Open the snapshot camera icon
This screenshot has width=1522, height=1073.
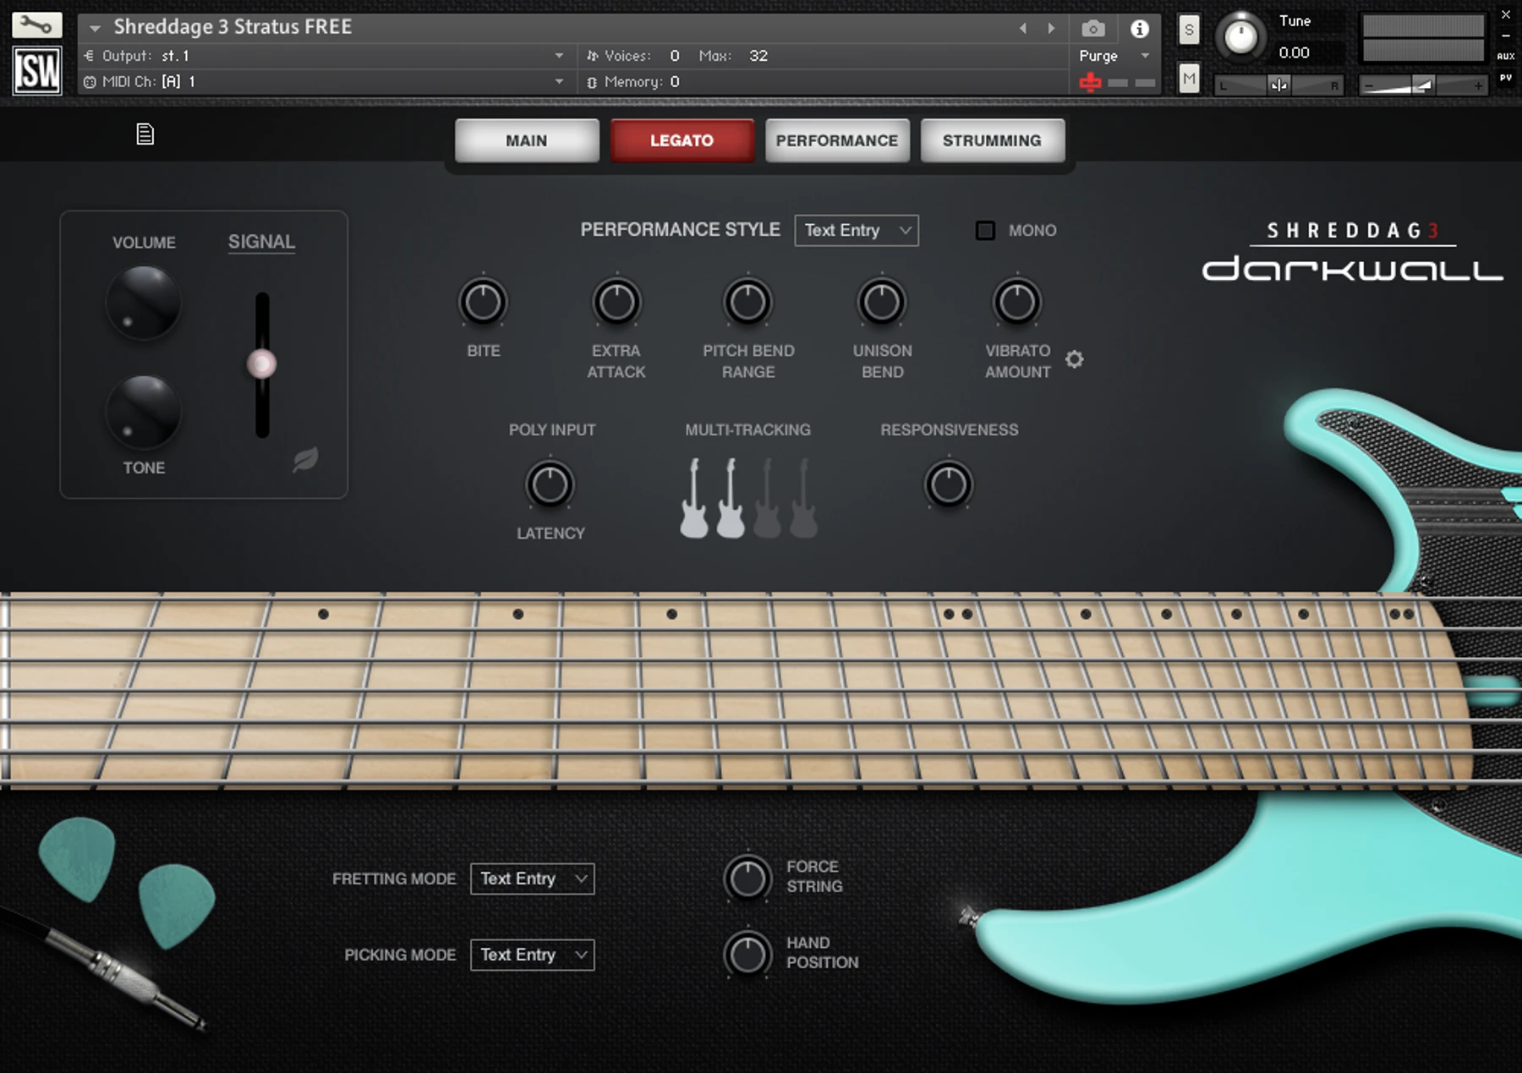pyautogui.click(x=1092, y=30)
